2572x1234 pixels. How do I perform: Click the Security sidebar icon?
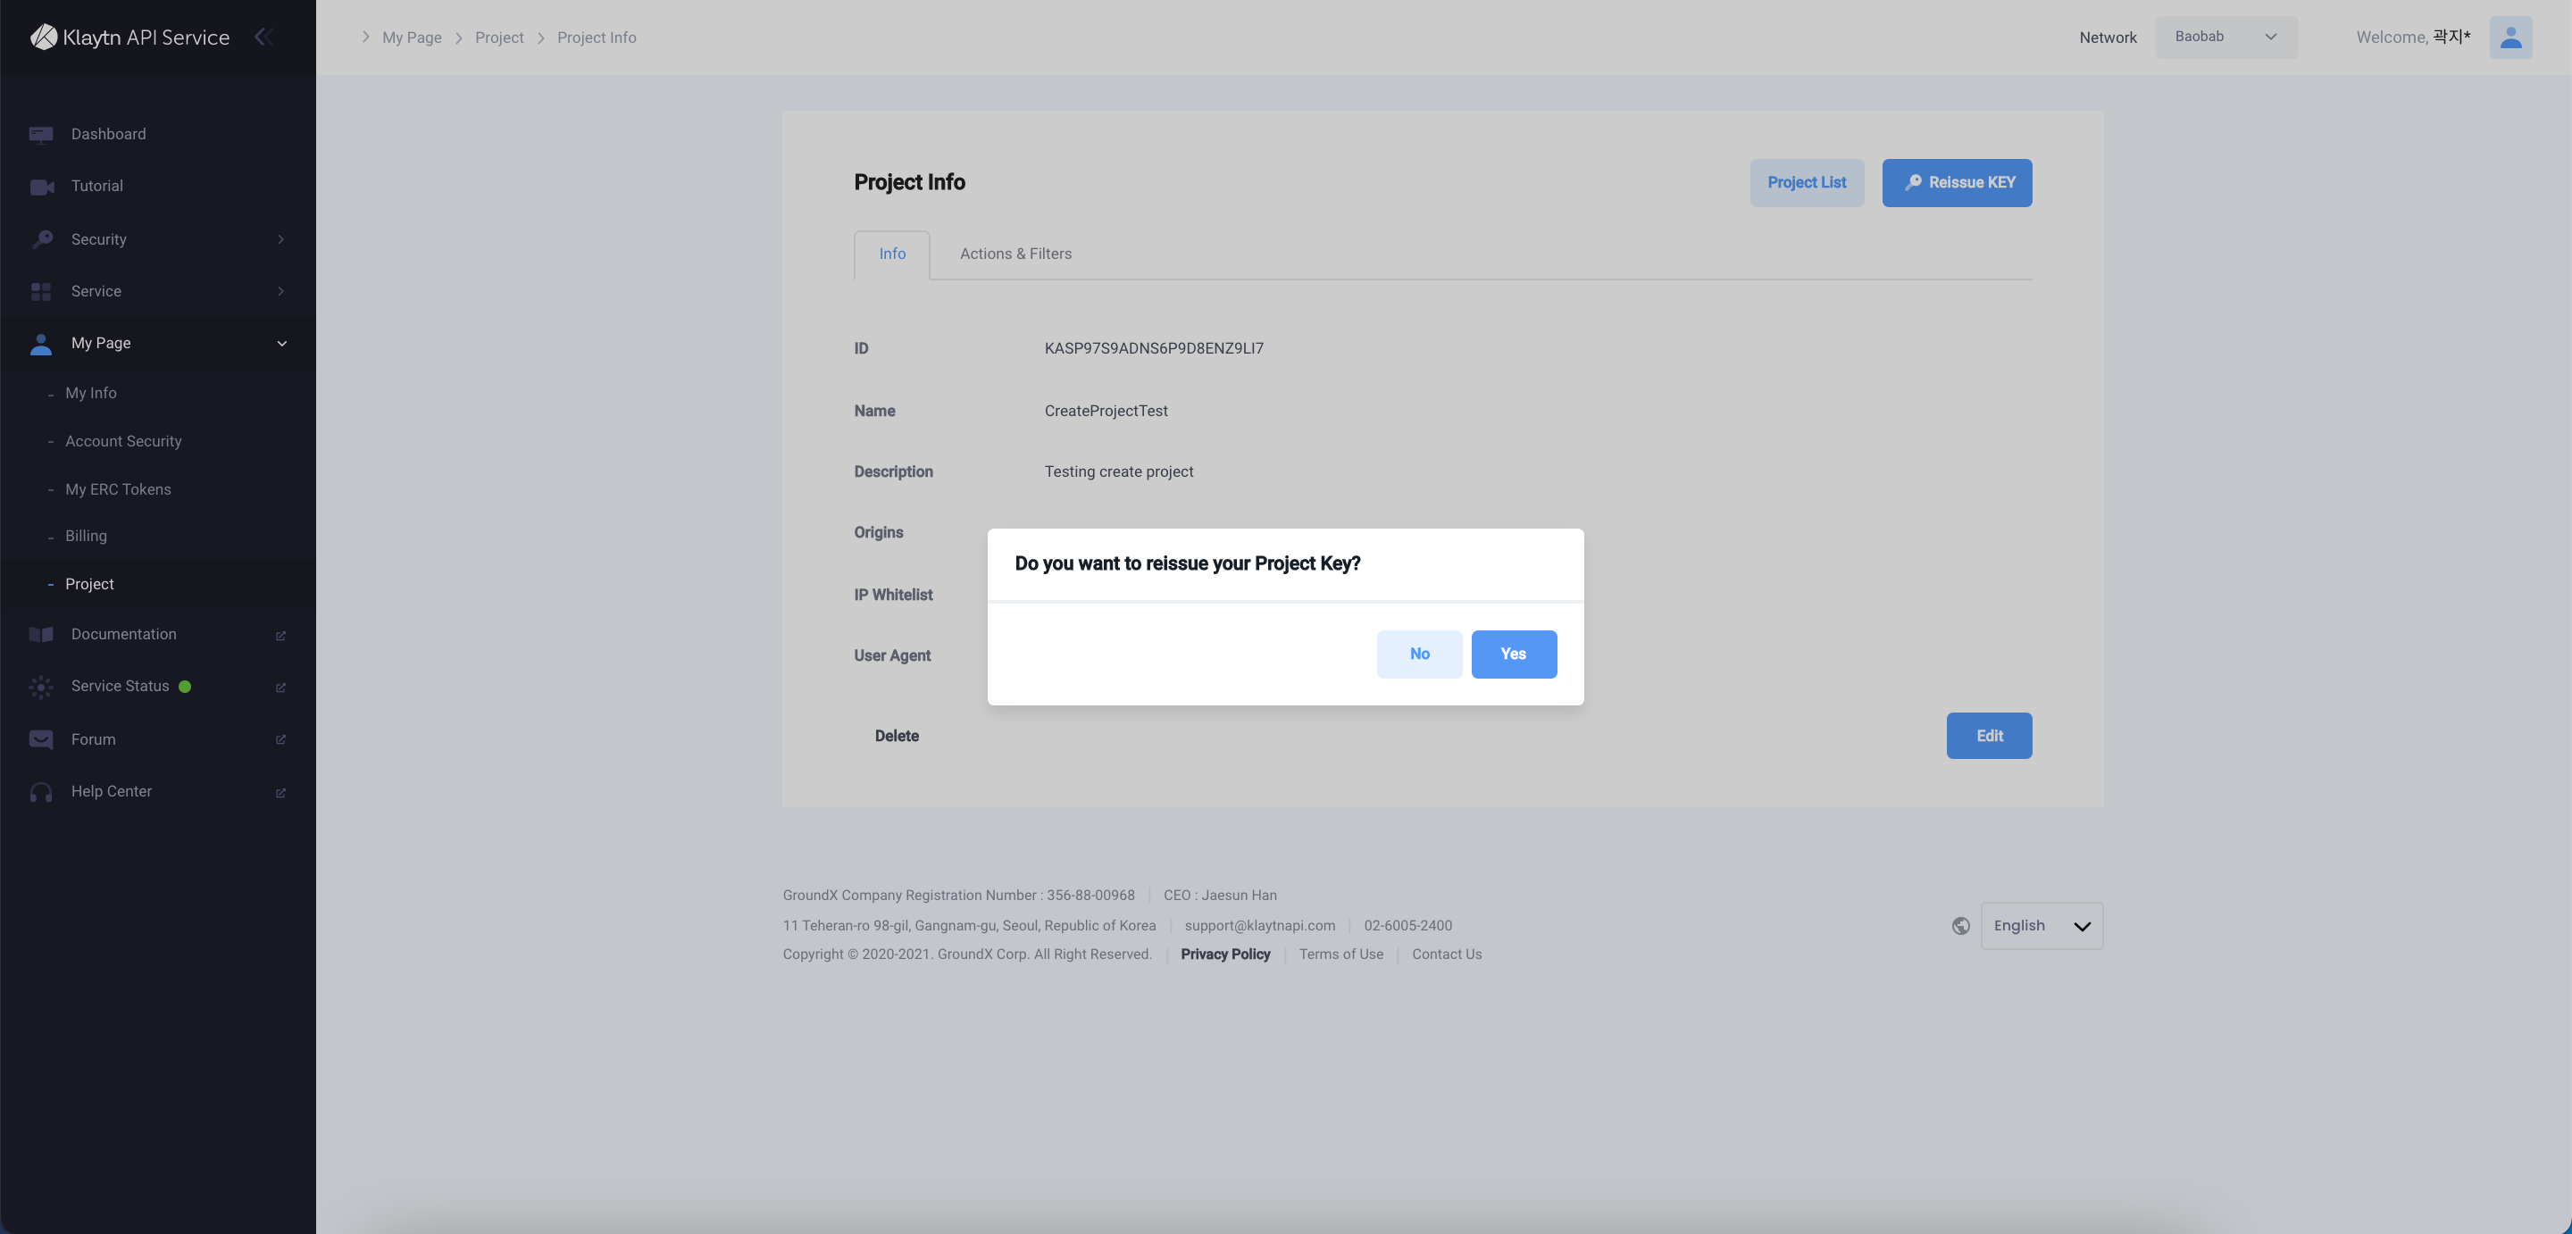41,238
